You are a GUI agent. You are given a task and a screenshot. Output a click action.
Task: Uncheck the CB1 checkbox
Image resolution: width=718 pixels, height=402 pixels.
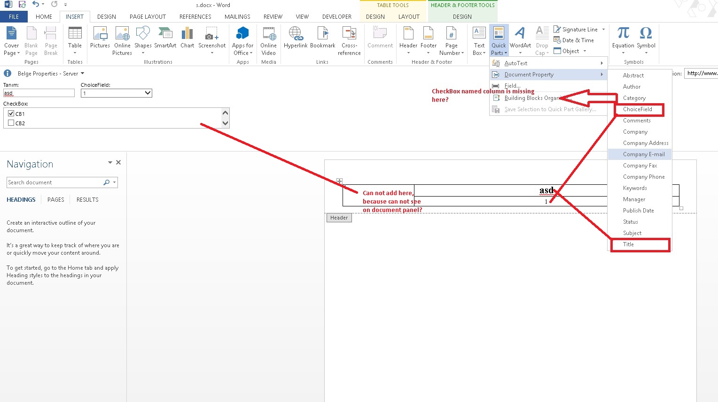coord(11,113)
